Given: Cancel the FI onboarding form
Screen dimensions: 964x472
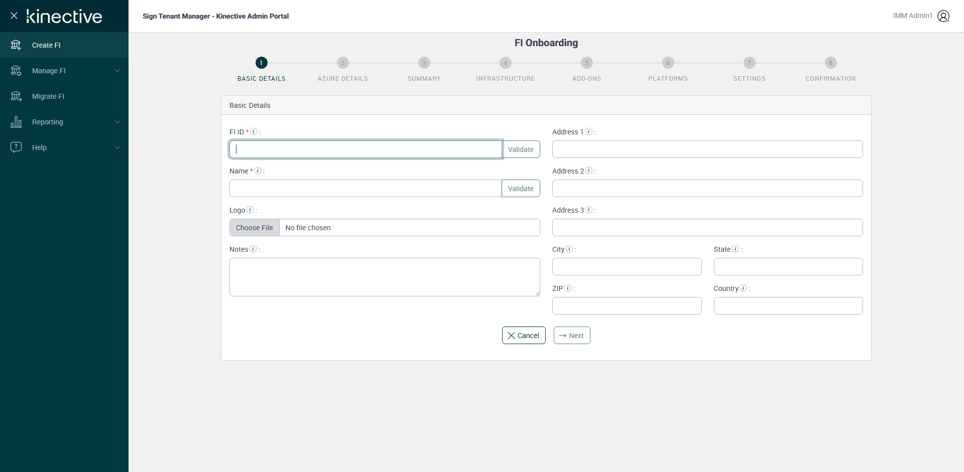Looking at the screenshot, I should pos(524,336).
